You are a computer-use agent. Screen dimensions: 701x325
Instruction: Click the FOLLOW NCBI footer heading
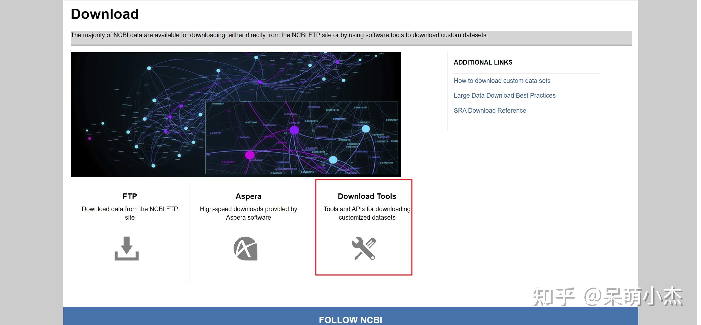click(350, 320)
